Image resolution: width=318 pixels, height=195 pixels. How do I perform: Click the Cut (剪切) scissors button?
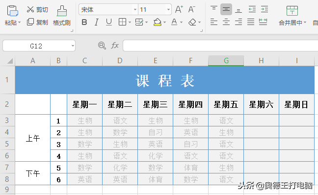(x=37, y=9)
